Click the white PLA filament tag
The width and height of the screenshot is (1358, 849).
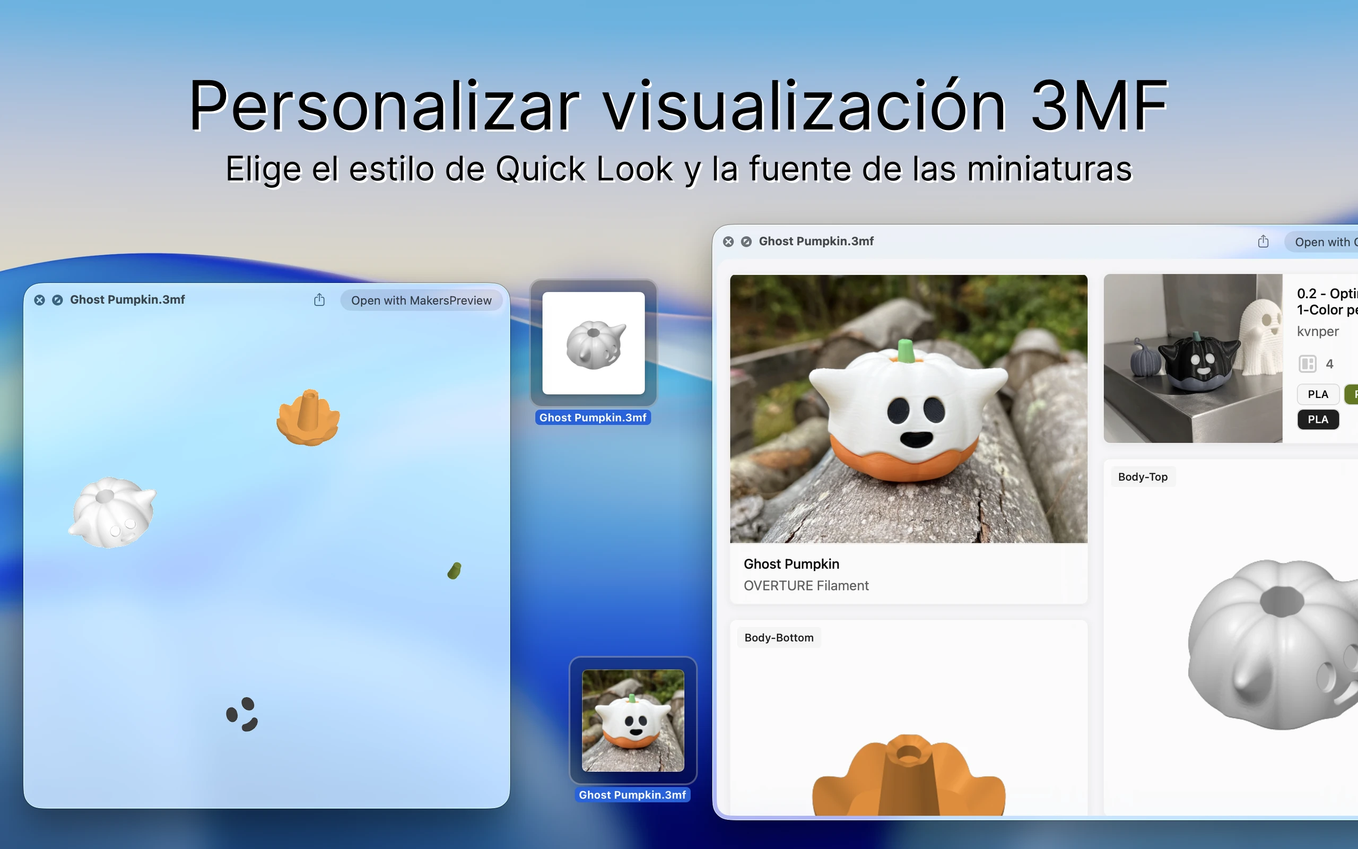[1318, 394]
